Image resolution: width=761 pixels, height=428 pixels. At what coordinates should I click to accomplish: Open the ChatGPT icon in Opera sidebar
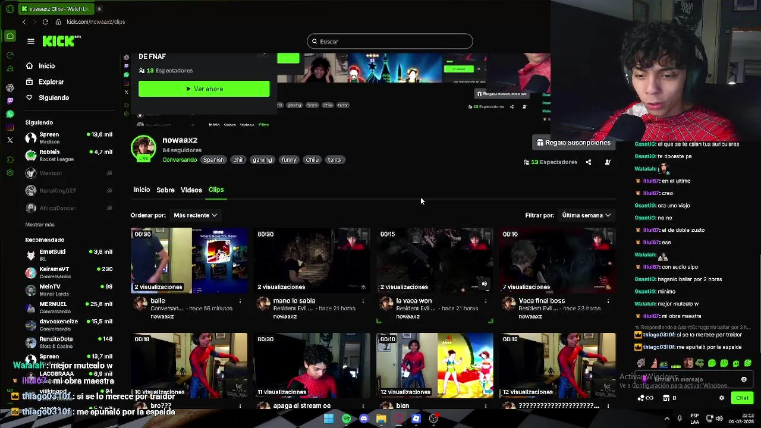(x=10, y=88)
